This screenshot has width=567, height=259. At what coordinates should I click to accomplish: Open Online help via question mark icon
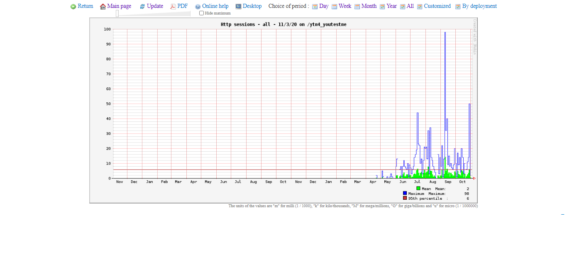[x=198, y=7]
